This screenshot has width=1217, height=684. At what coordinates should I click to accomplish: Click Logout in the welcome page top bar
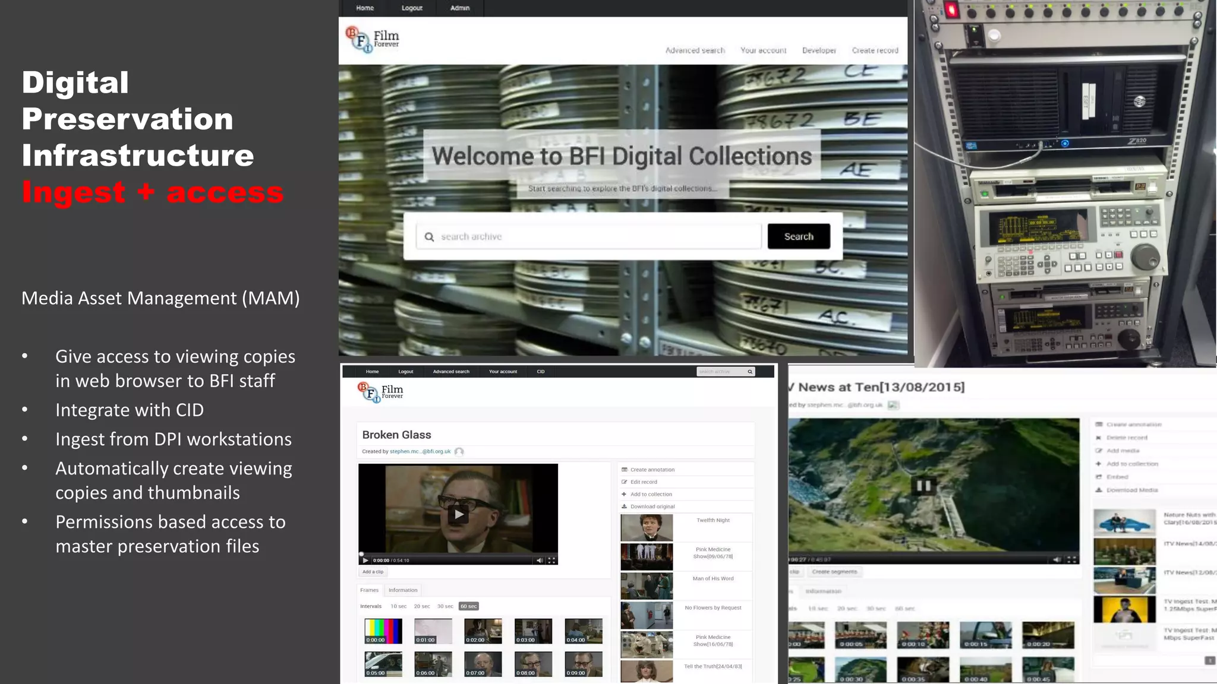412,8
